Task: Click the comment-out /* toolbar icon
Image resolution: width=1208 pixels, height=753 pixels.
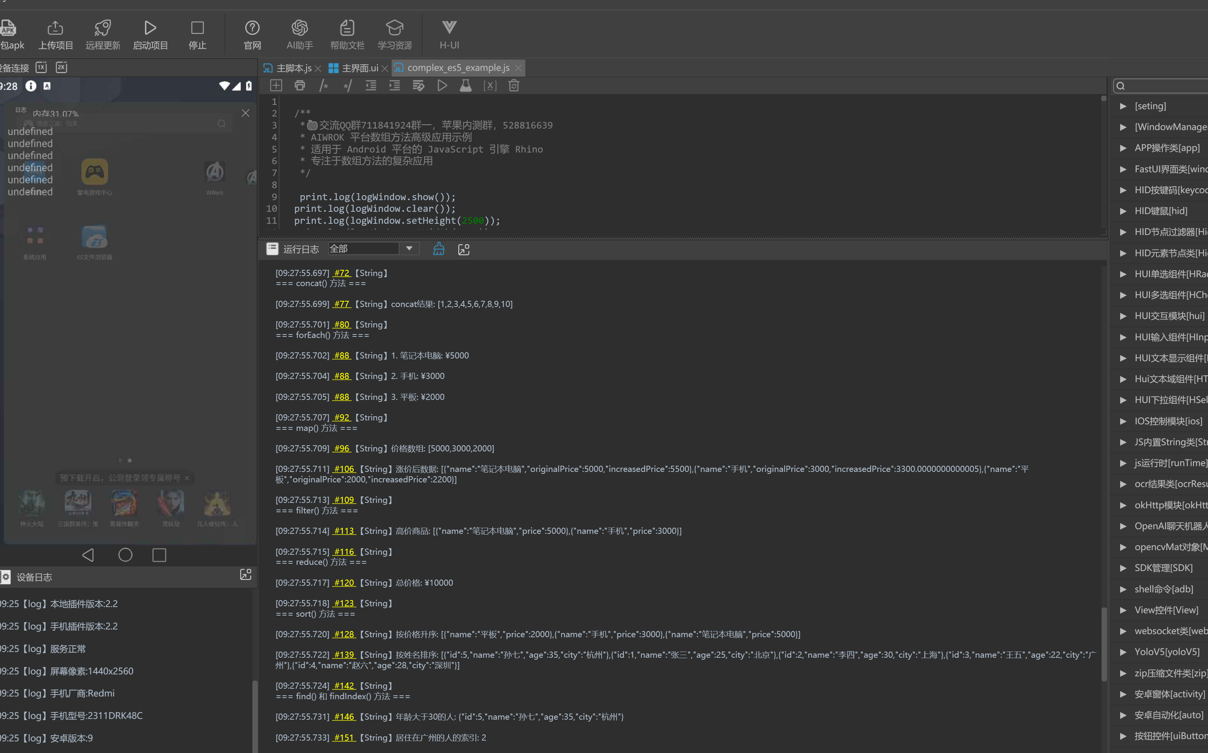Action: click(x=324, y=86)
